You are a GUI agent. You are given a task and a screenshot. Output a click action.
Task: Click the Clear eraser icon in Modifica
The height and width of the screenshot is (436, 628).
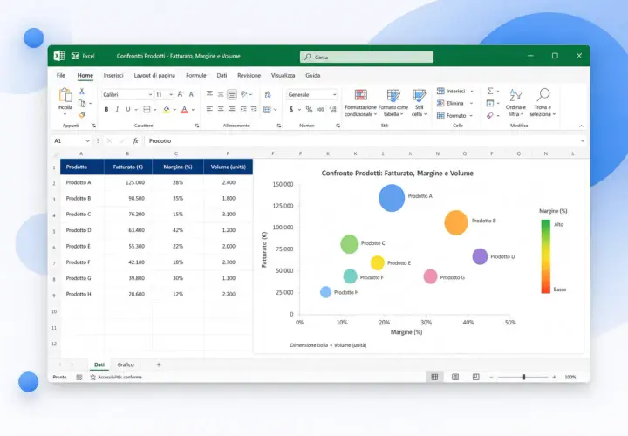click(490, 115)
